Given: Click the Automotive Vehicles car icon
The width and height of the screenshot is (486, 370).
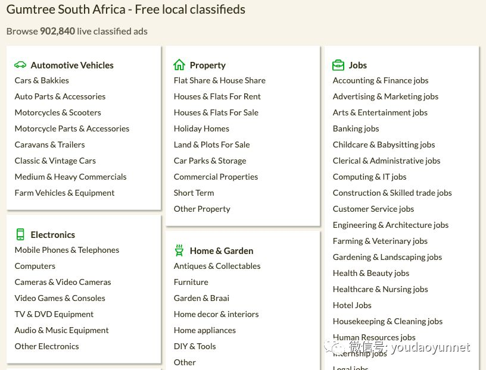Looking at the screenshot, I should tap(20, 65).
